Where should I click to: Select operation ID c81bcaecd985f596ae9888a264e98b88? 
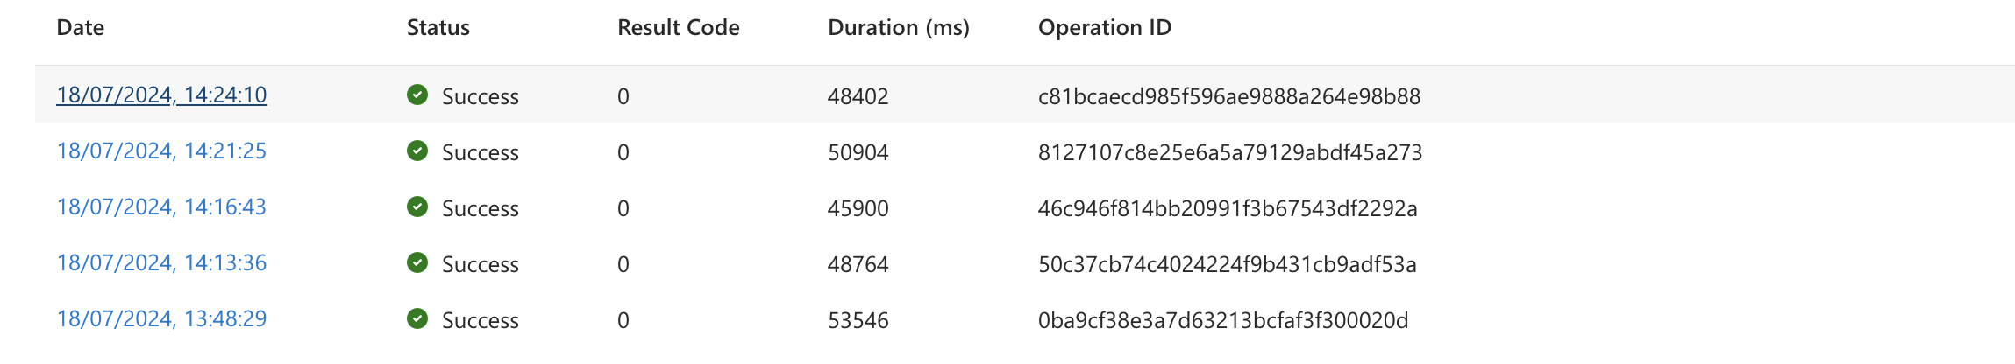1229,96
